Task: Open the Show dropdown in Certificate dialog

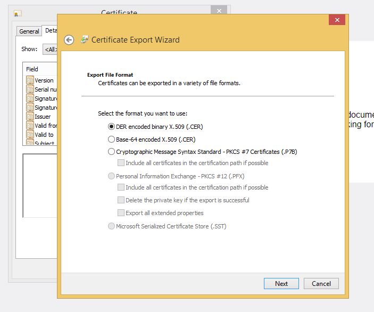Action: pos(50,50)
